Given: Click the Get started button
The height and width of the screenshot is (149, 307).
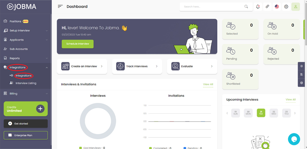Looking at the screenshot, I should click(26, 123).
